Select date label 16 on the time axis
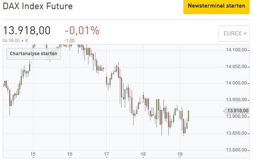The image size is (253, 161). (70, 154)
